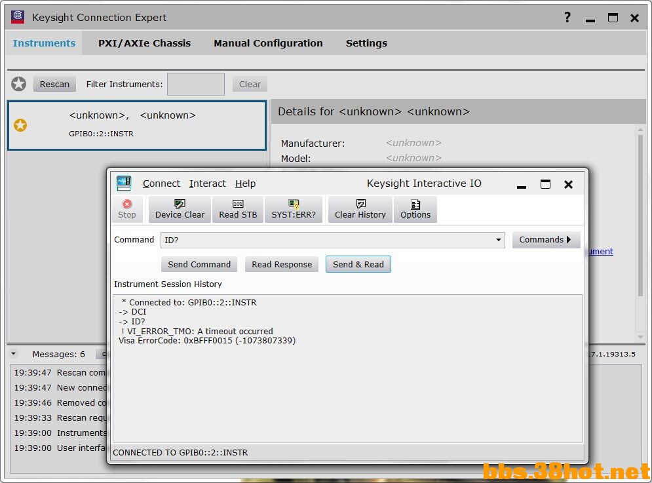Open the Interact menu
This screenshot has height=483, width=652.
[208, 184]
